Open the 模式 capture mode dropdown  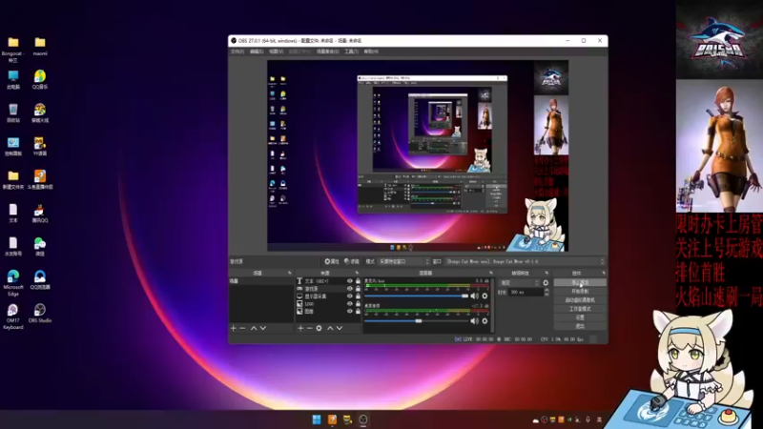click(403, 261)
